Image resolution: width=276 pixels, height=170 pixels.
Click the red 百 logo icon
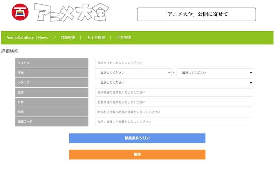click(18, 13)
